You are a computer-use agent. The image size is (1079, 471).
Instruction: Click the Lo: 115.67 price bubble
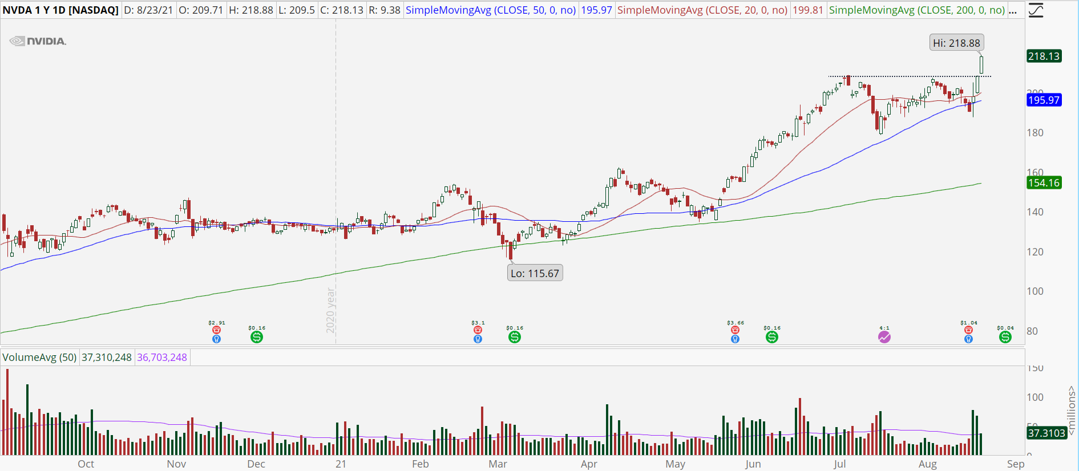(x=535, y=273)
